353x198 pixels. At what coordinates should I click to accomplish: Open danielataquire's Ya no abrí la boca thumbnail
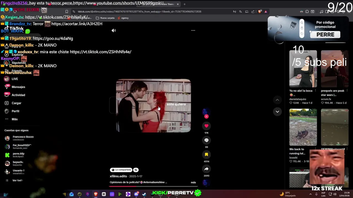click(303, 68)
